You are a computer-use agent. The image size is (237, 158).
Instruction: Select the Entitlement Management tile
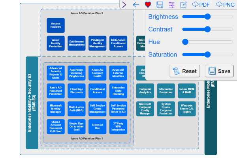pyautogui.click(x=77, y=43)
